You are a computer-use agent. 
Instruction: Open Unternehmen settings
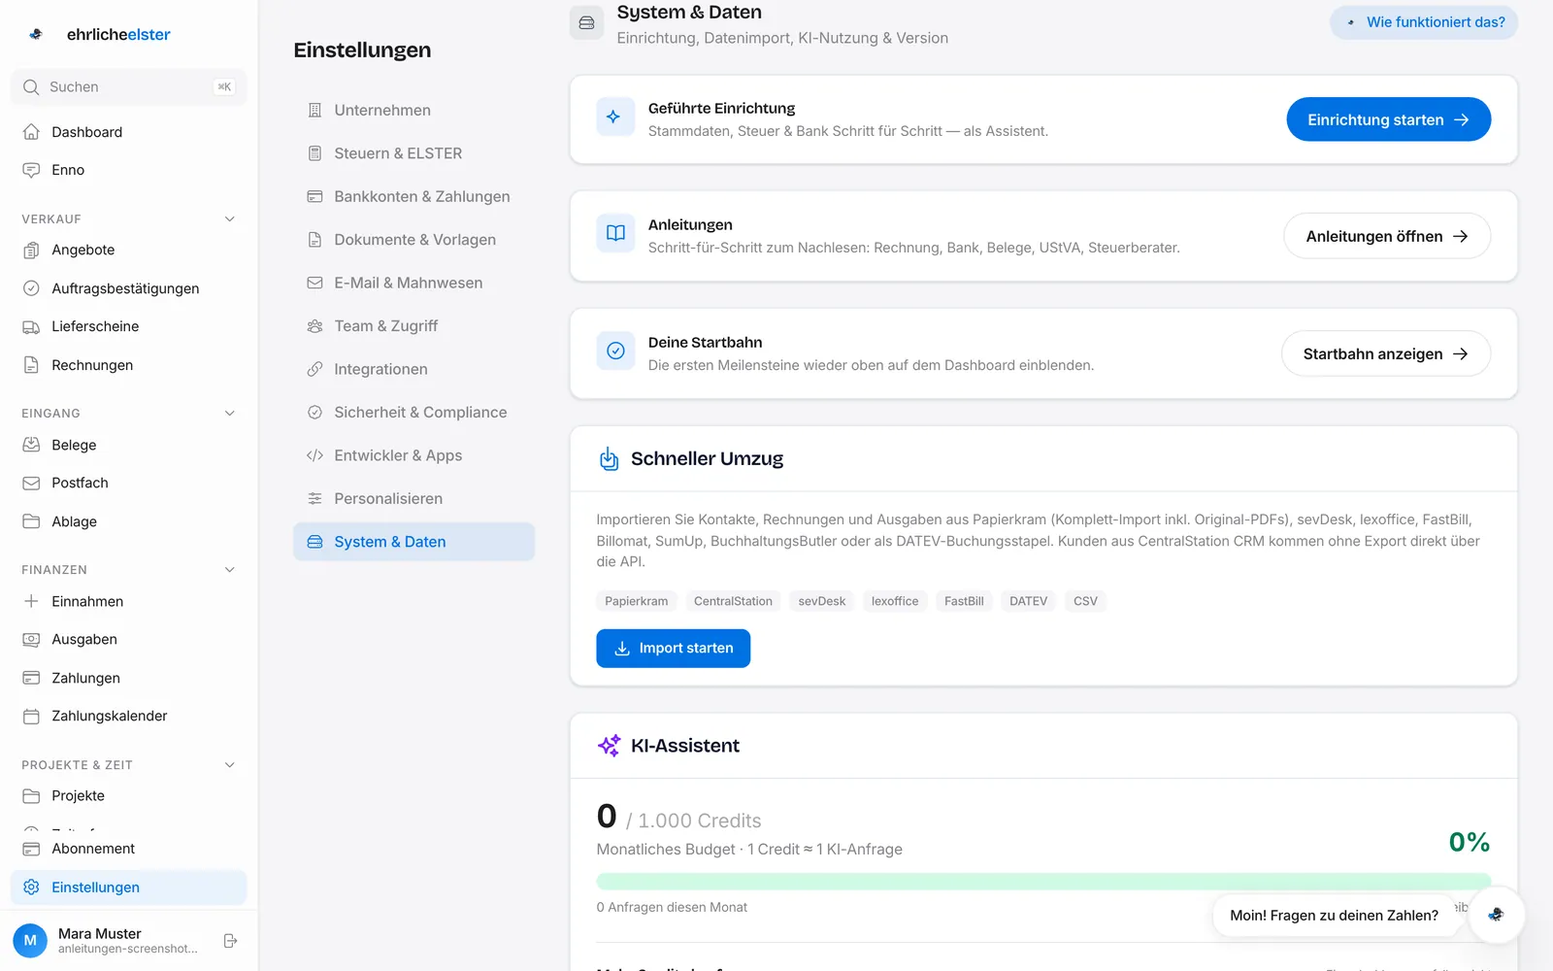[x=413, y=110]
